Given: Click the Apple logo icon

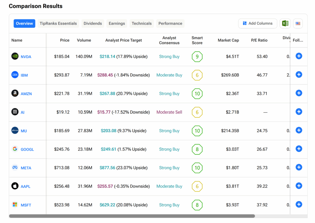Looking at the screenshot, I should [15, 186].
